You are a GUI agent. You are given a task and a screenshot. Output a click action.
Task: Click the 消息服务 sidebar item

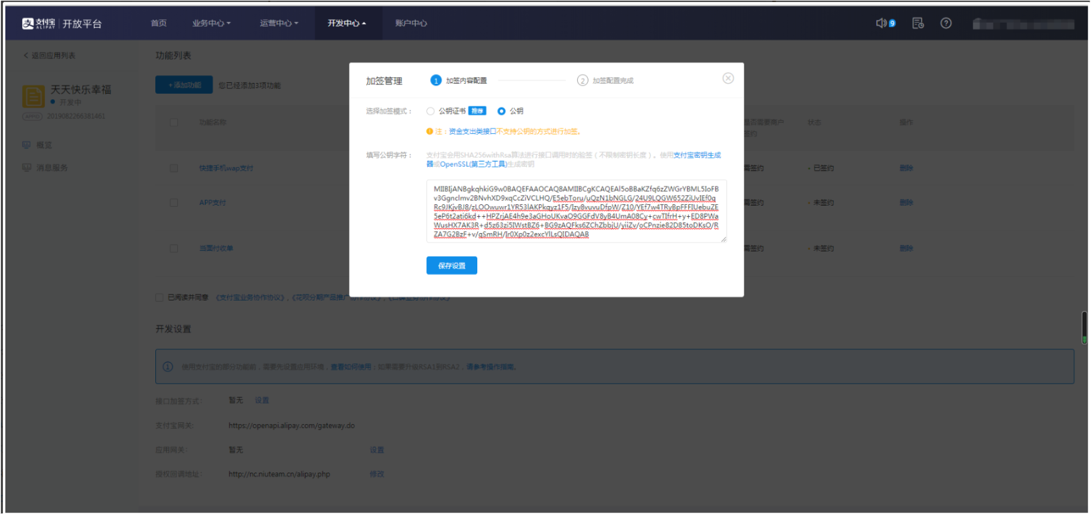45,168
